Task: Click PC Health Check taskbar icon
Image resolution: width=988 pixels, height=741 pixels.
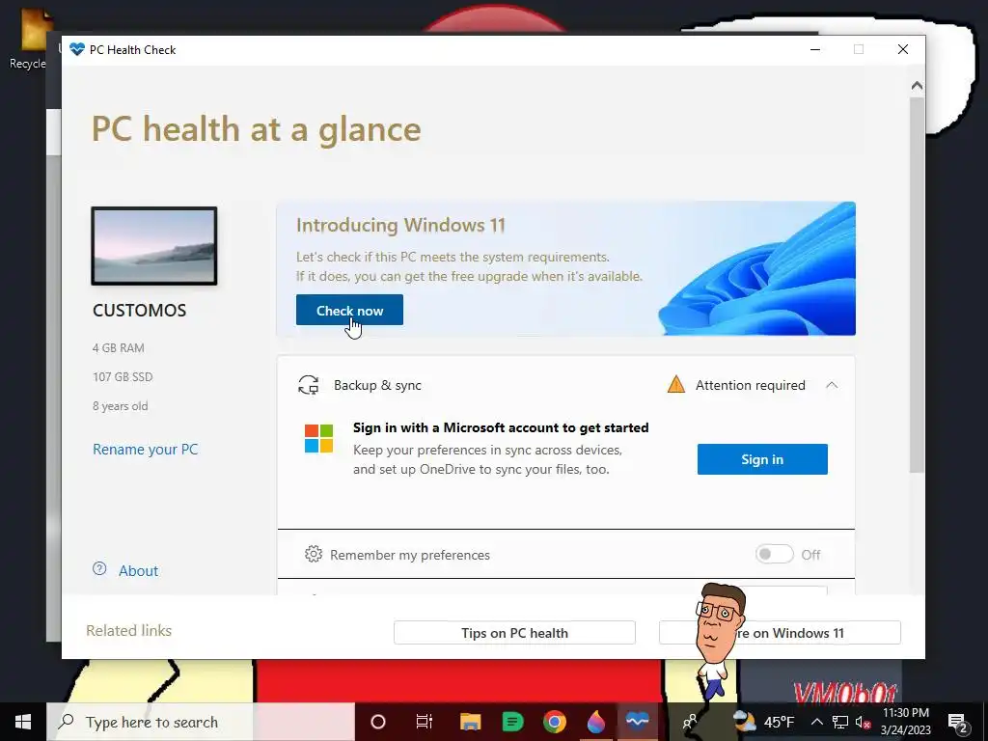Action: tap(637, 721)
